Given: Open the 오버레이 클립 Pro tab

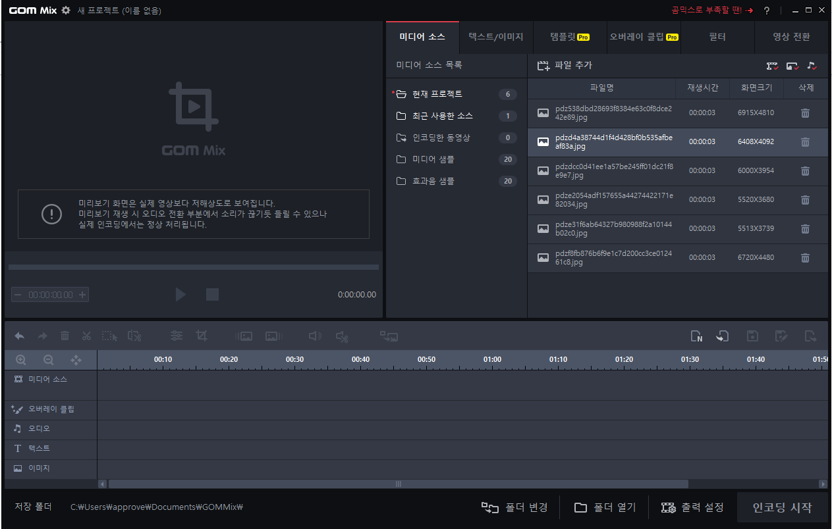Looking at the screenshot, I should pyautogui.click(x=644, y=38).
